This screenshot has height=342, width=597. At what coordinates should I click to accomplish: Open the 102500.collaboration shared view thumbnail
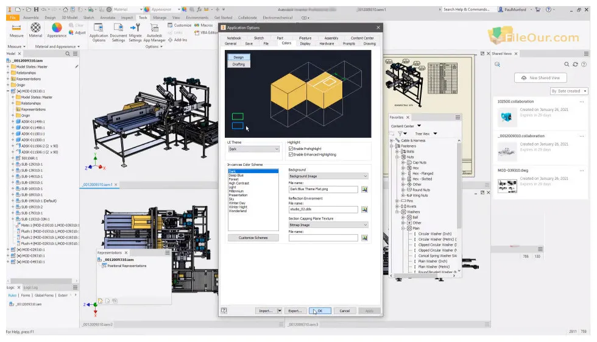click(x=507, y=117)
